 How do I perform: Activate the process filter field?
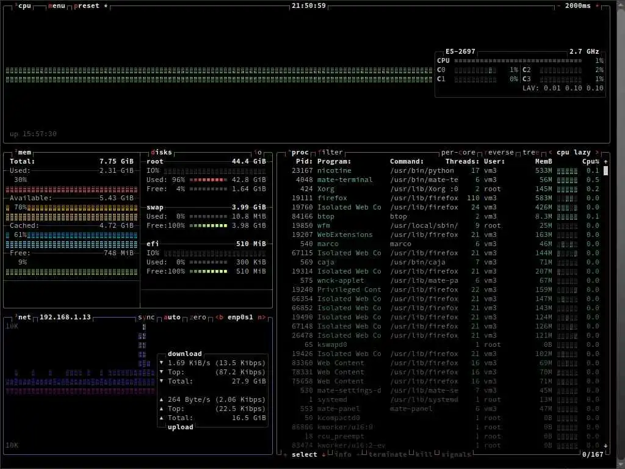click(330, 152)
